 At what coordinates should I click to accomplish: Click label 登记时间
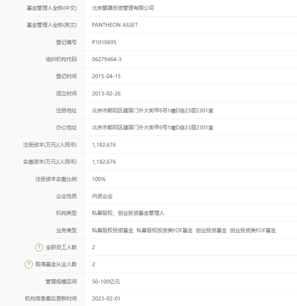tap(66, 76)
